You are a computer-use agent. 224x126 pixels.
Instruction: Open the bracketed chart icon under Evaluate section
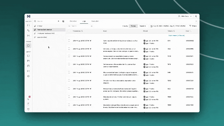point(28,35)
